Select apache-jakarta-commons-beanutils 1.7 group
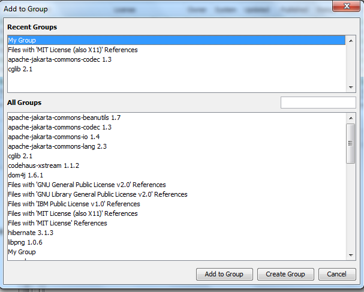This screenshot has height=292, width=364. coord(64,118)
